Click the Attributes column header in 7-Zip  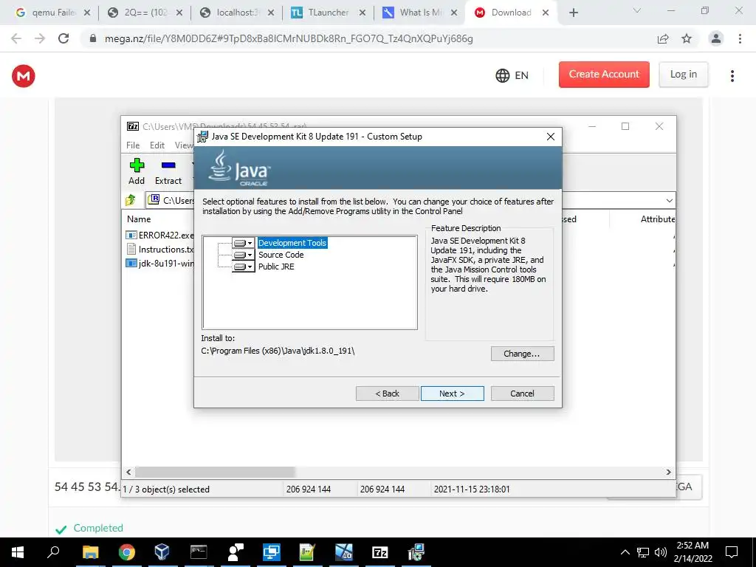657,219
